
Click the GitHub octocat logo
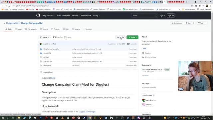(38, 15)
